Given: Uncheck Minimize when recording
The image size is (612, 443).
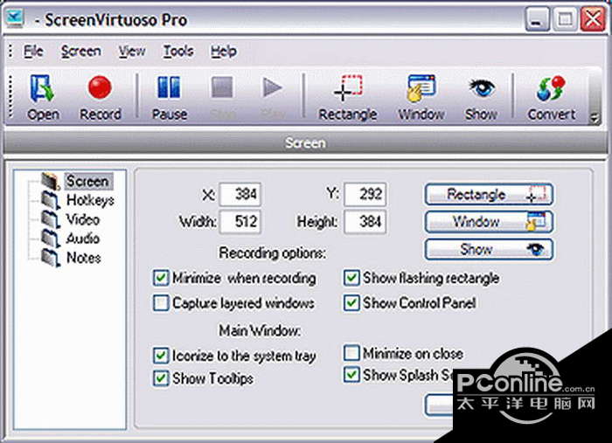Looking at the screenshot, I should tap(160, 278).
